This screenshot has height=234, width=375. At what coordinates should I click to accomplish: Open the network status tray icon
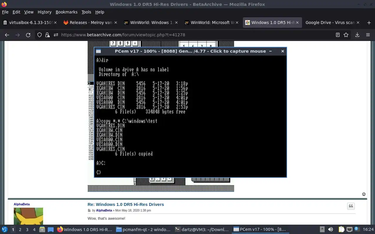tap(349, 230)
